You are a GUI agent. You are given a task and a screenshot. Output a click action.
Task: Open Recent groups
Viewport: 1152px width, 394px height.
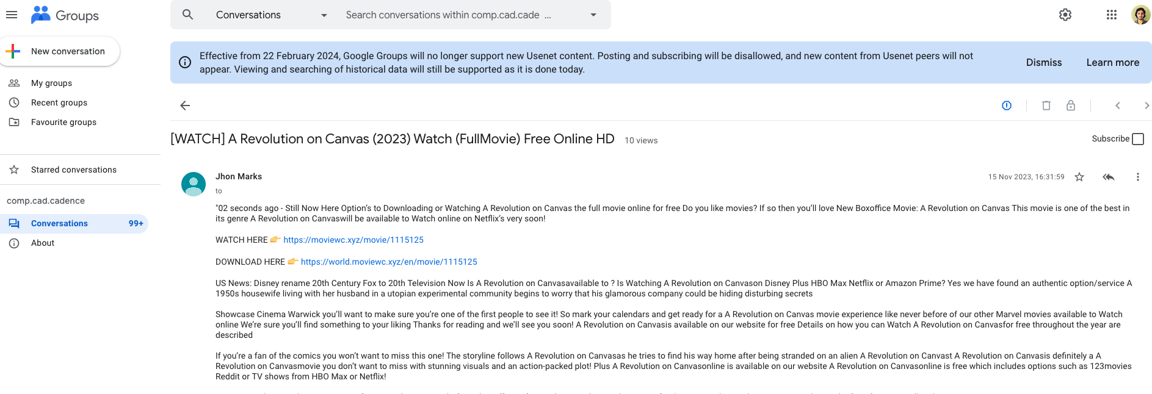(59, 102)
